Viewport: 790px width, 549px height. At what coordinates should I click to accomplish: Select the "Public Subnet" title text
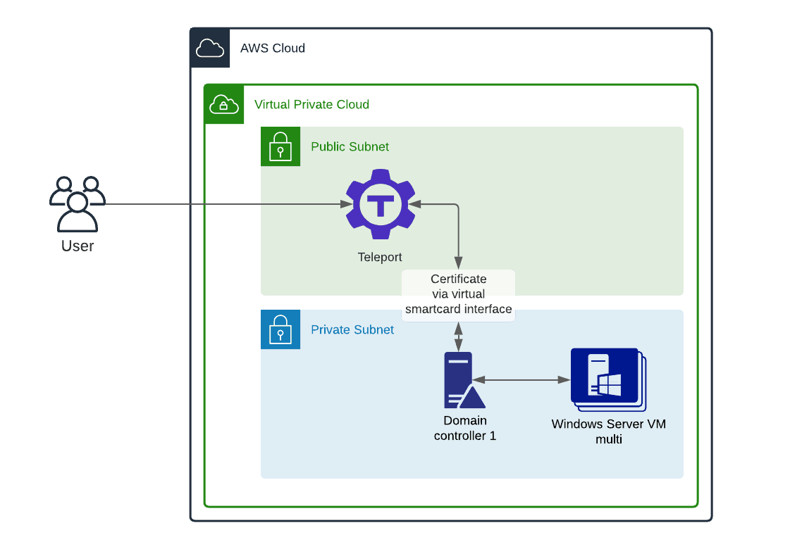coord(350,147)
